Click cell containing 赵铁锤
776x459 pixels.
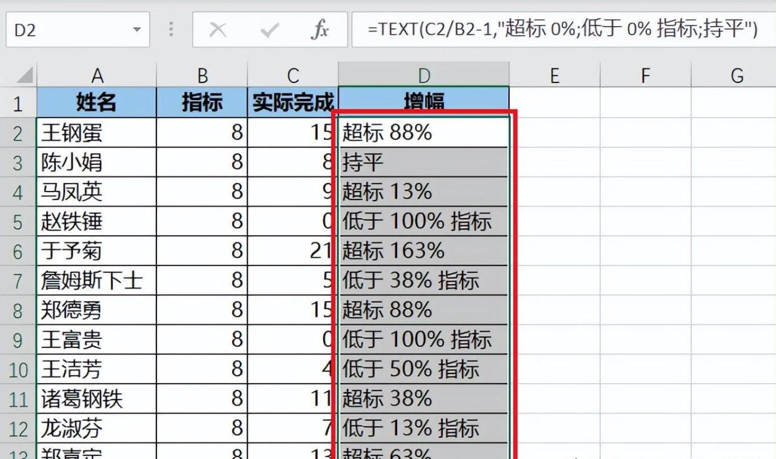pos(97,221)
